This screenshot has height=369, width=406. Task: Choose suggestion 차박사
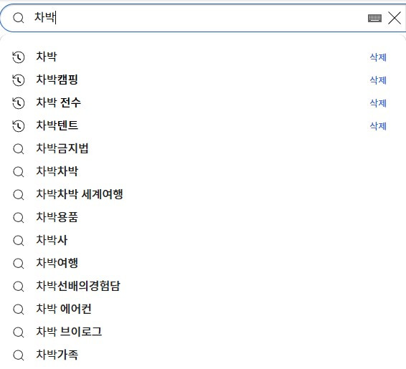[52, 240]
